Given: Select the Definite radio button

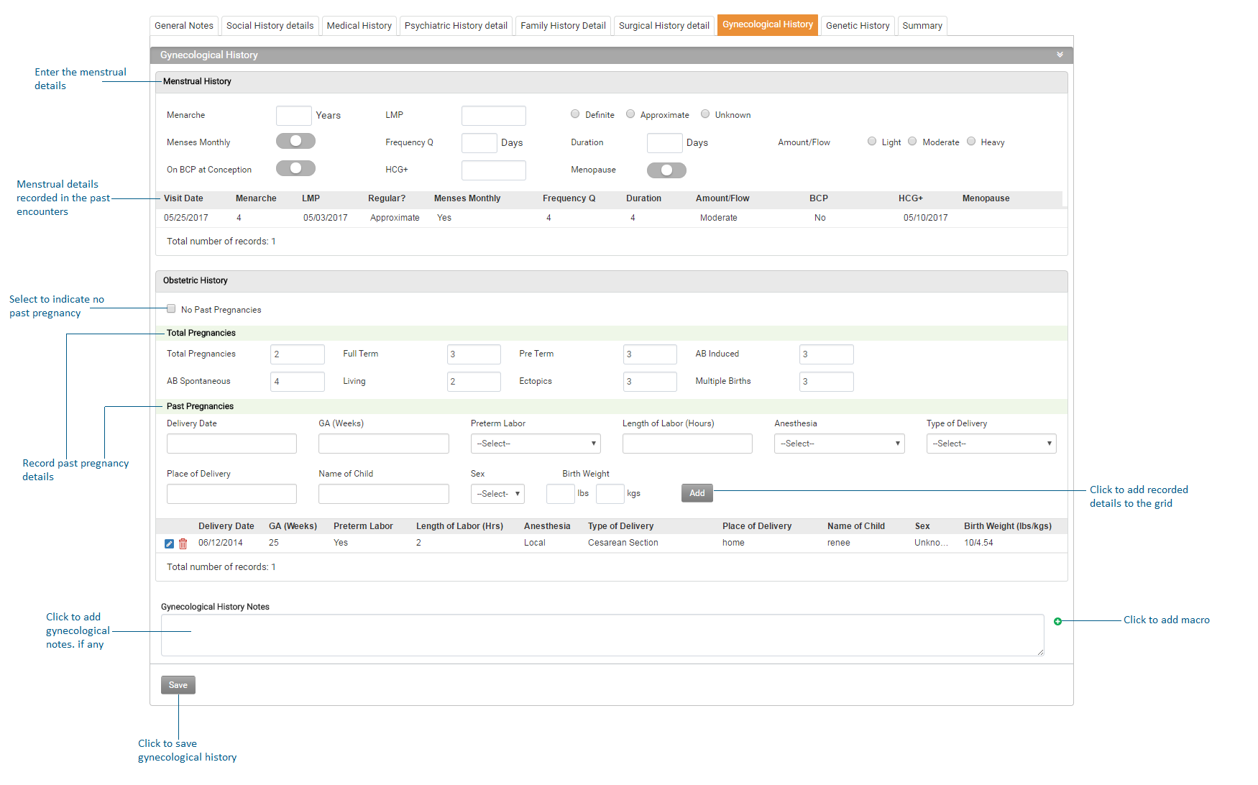Looking at the screenshot, I should (x=575, y=114).
